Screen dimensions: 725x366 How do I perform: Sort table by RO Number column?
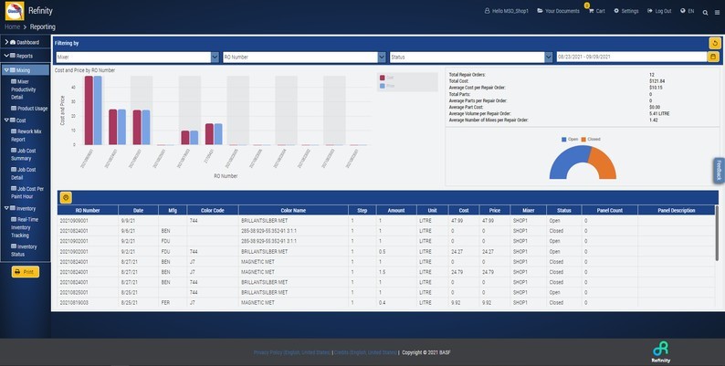(88, 210)
